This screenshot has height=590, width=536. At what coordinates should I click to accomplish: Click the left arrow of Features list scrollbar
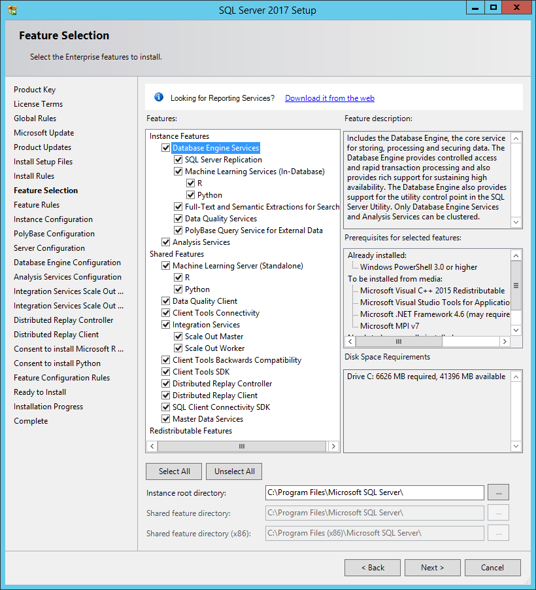tap(152, 446)
